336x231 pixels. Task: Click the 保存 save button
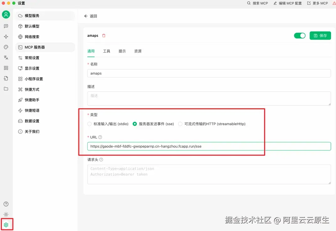tap(320, 35)
